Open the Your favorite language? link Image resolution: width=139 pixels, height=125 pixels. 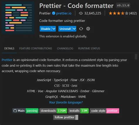[66, 102]
